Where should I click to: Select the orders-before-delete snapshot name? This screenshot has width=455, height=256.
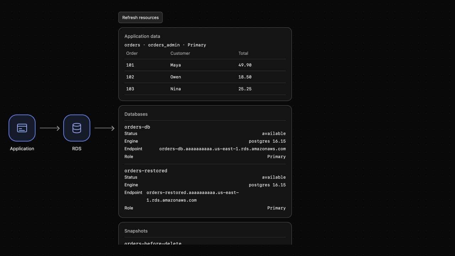click(x=153, y=243)
